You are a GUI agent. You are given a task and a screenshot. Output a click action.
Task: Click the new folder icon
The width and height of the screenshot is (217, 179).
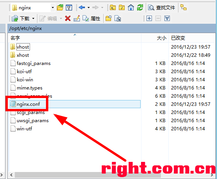click(109, 18)
